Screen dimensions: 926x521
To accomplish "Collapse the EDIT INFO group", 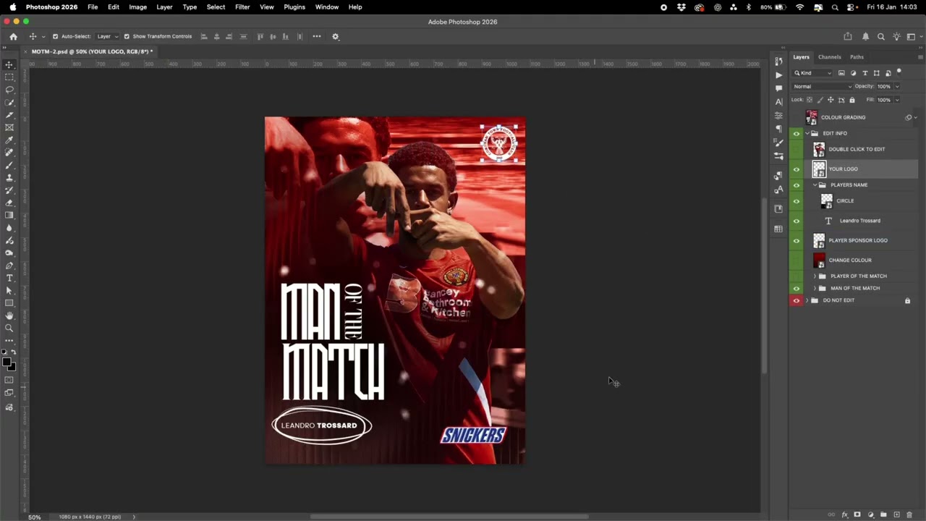I will point(807,133).
